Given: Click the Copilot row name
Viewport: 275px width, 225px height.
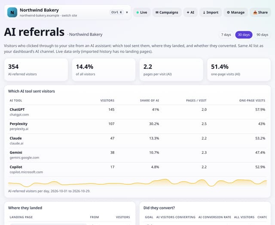Looking at the screenshot, I should 16,167.
